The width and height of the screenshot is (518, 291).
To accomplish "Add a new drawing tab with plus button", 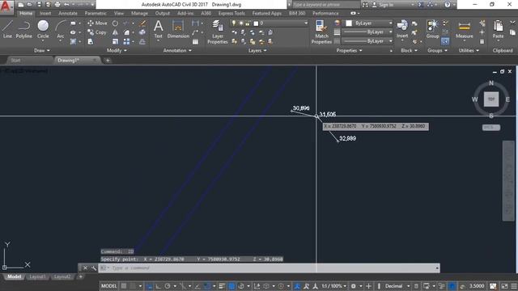I will [x=108, y=61].
